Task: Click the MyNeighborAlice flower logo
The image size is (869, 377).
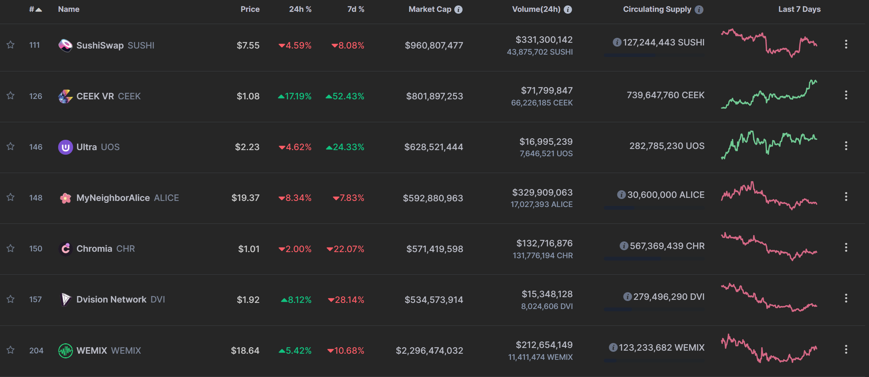Action: coord(65,198)
